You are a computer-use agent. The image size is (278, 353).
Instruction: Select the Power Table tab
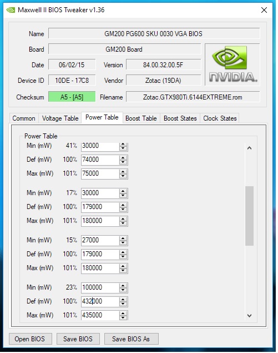coord(102,117)
